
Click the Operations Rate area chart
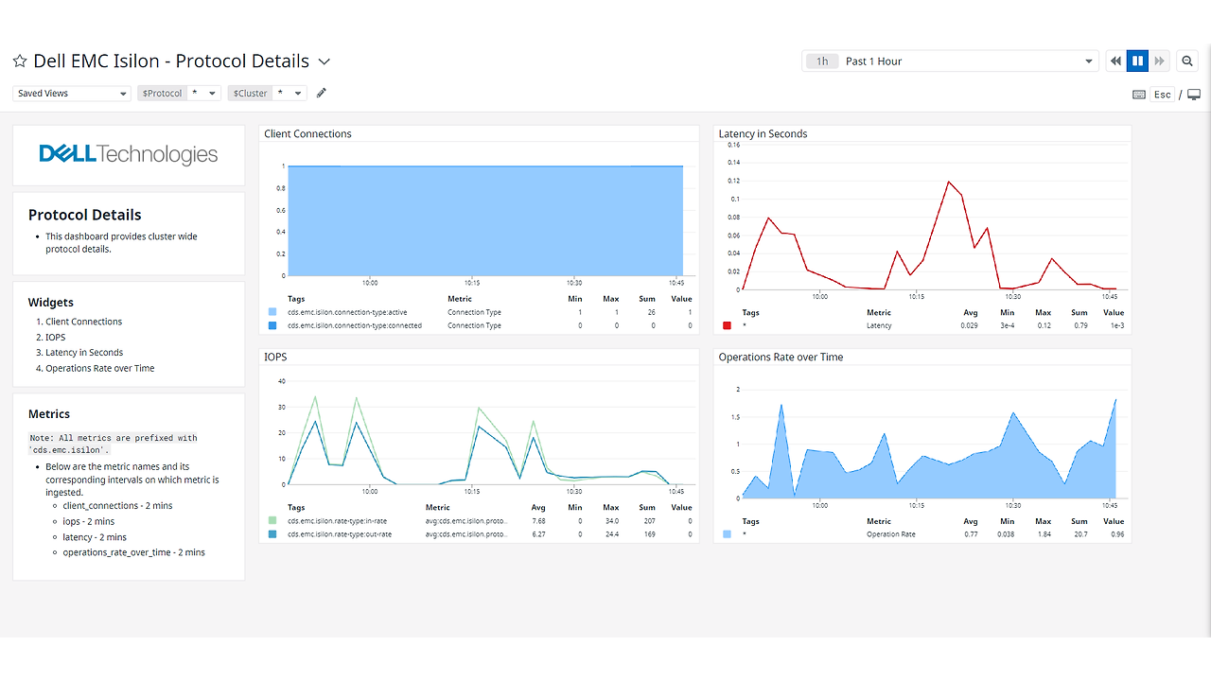[x=930, y=443]
